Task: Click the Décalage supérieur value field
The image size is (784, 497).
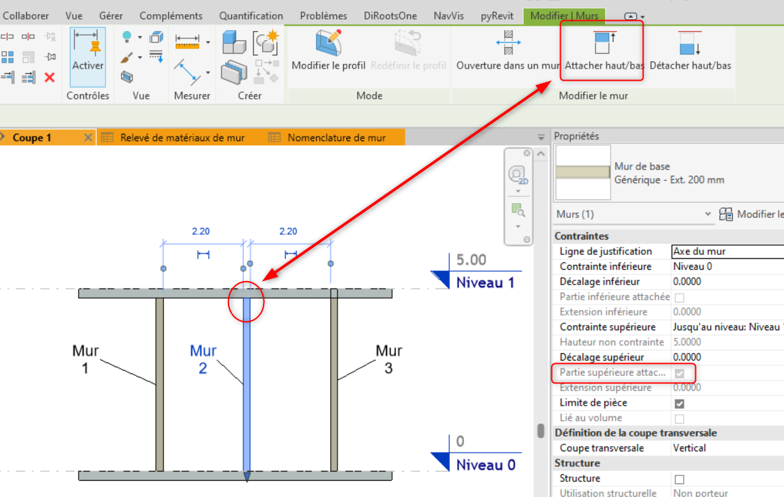Action: [x=728, y=357]
